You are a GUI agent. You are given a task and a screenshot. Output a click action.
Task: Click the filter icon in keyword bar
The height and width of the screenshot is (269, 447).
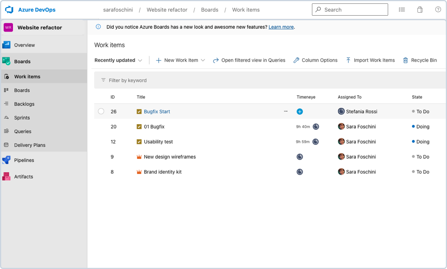click(103, 80)
